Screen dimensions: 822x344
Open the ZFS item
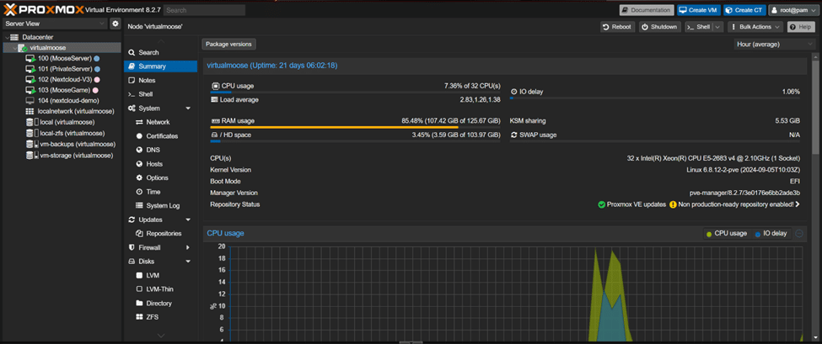pyautogui.click(x=160, y=317)
